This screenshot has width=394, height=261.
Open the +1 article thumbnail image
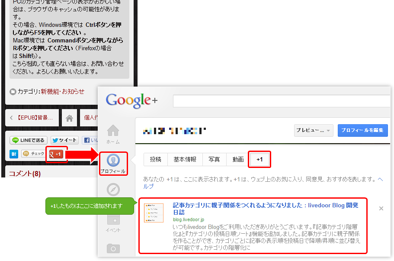tap(154, 213)
